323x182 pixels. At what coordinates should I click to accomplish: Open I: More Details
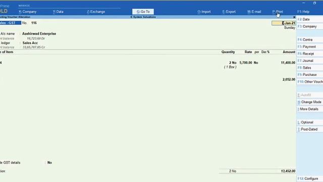pyautogui.click(x=309, y=109)
